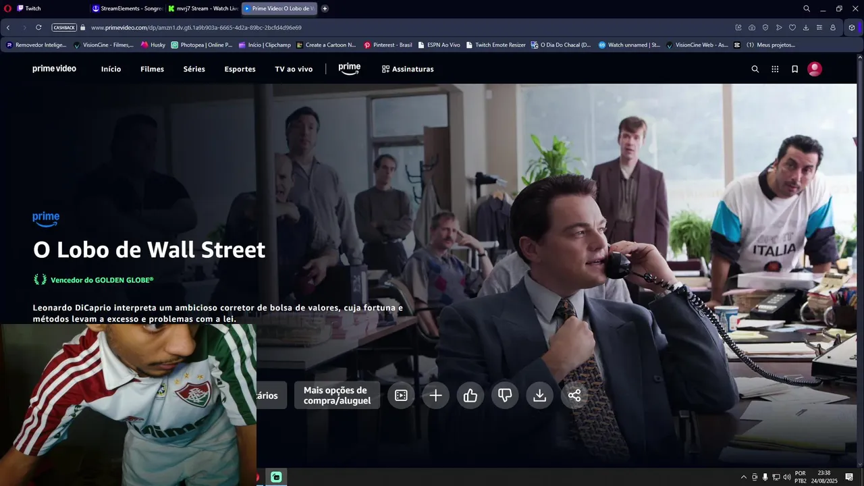
Task: Open Prime Video search
Action: [x=755, y=69]
